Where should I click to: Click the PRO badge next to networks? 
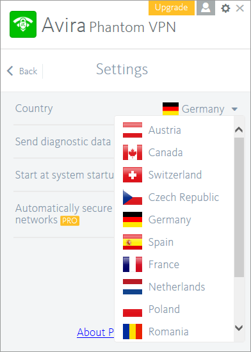coord(70,221)
